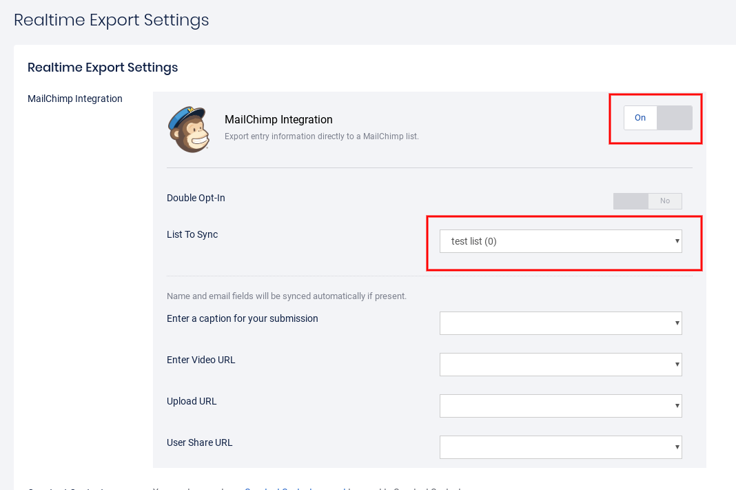Click the List To Sync label
This screenshot has height=490, width=736.
[x=192, y=234]
